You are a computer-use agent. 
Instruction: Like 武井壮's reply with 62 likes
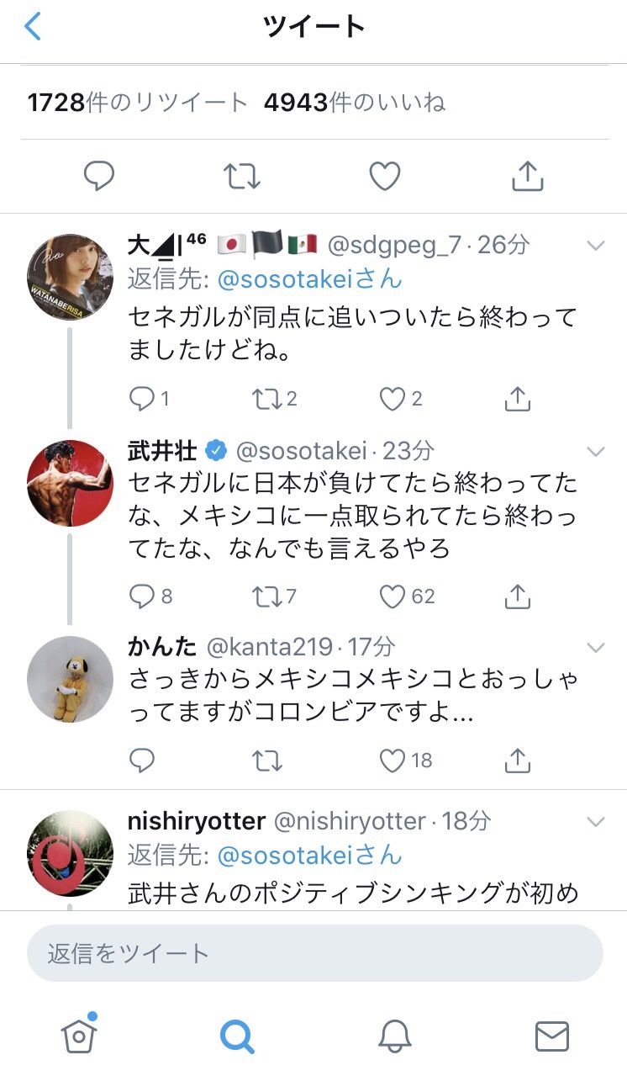pos(393,596)
